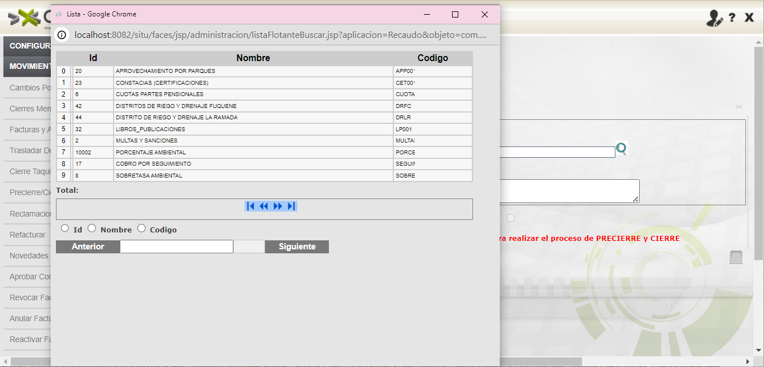The image size is (764, 367).
Task: Expand the MOVIMIENTOS menu section
Action: pyautogui.click(x=28, y=67)
